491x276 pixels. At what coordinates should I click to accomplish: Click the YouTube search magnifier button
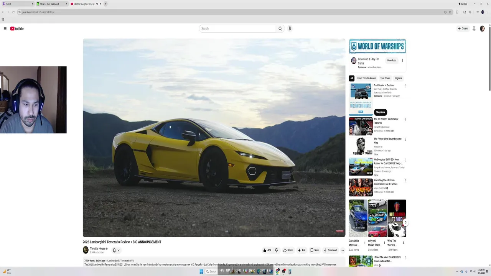pos(280,28)
